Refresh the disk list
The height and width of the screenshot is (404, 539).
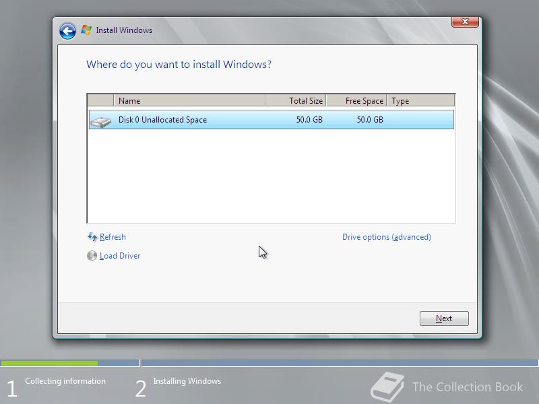(x=113, y=237)
